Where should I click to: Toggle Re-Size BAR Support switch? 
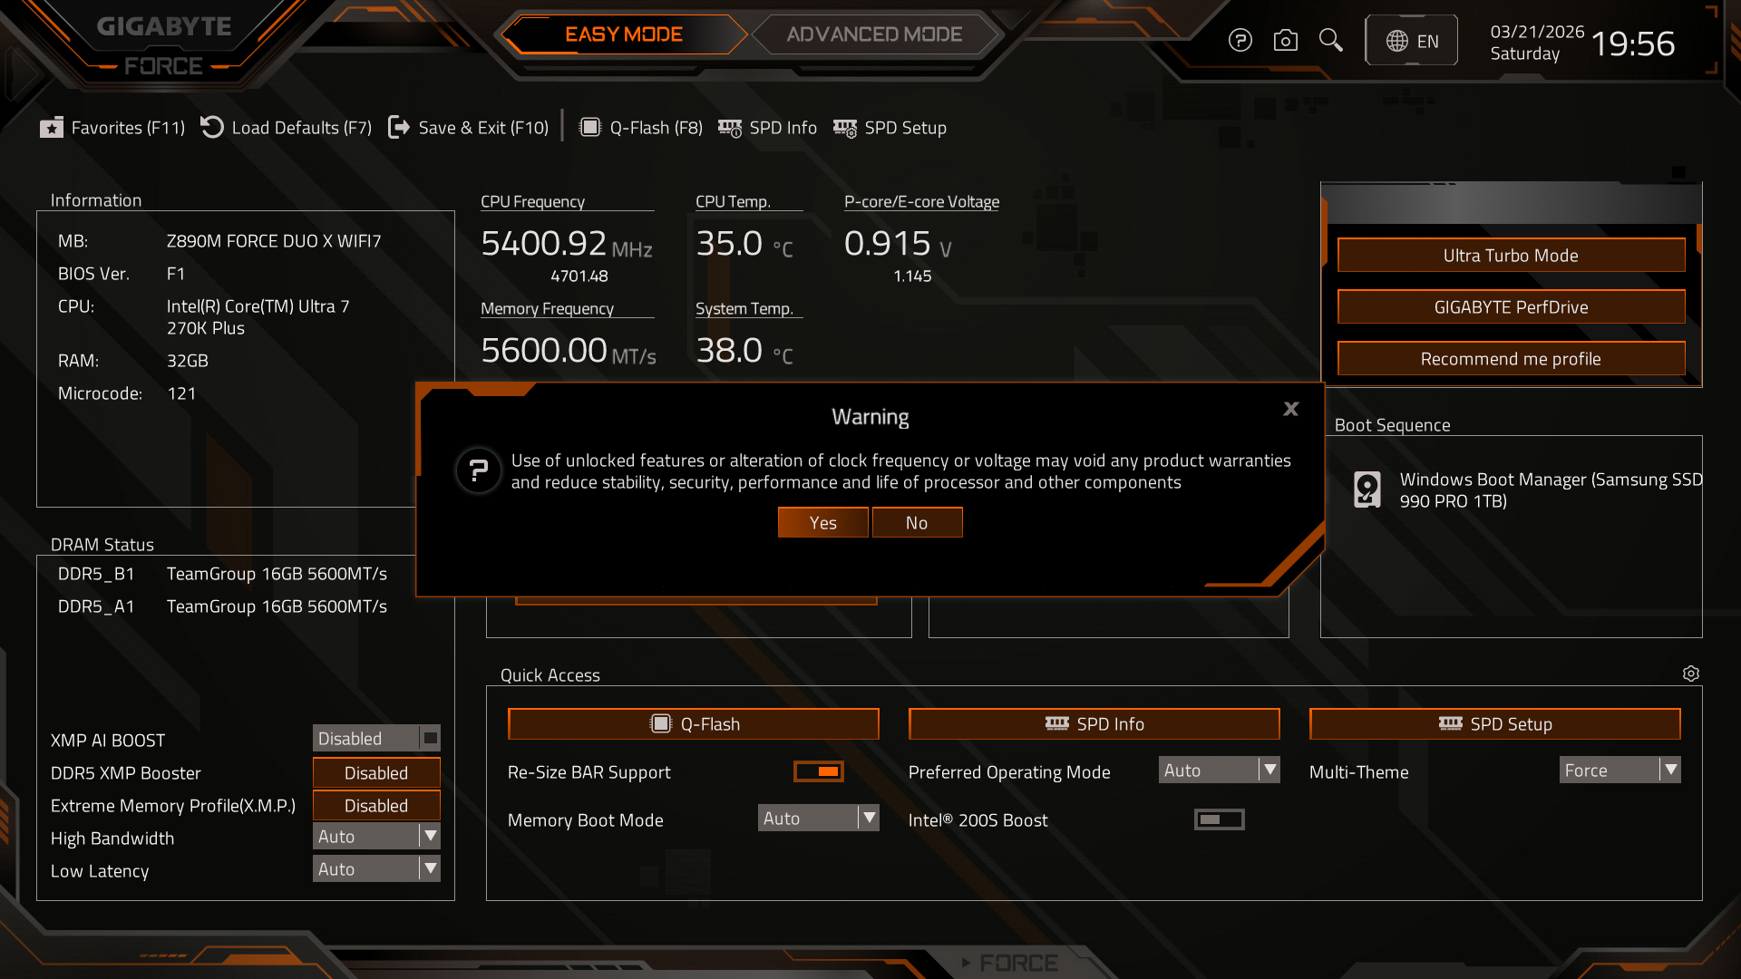[818, 771]
